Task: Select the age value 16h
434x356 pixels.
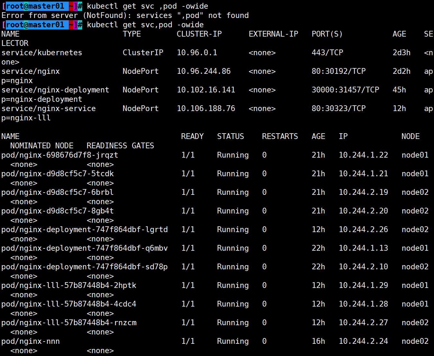Action: coord(318,341)
